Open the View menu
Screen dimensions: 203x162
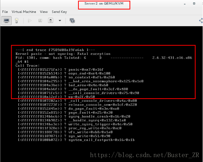coord(44,12)
